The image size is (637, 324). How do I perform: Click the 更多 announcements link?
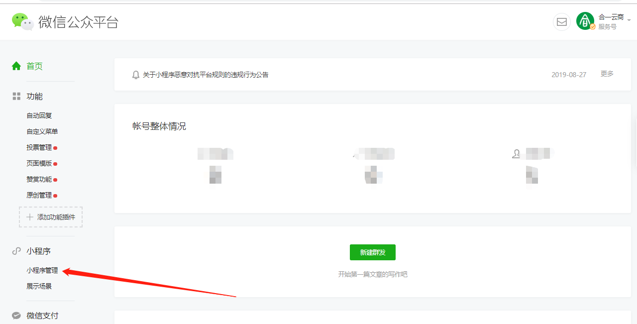pyautogui.click(x=607, y=74)
